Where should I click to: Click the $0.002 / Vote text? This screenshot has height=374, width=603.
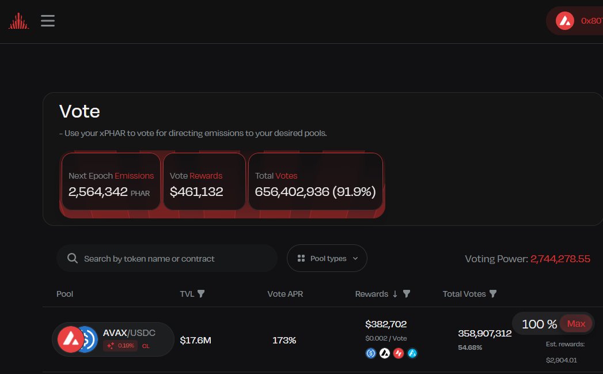(x=386, y=338)
